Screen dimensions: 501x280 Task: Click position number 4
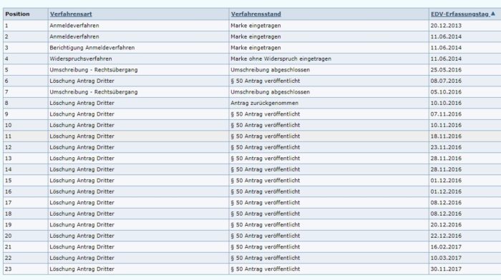(6, 59)
